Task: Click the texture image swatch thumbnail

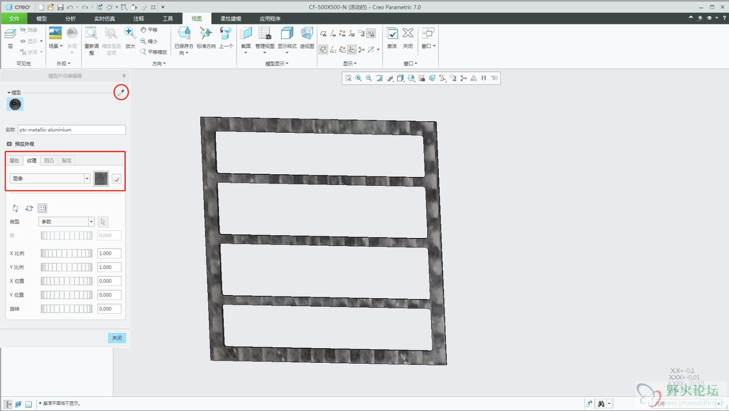Action: coord(101,179)
